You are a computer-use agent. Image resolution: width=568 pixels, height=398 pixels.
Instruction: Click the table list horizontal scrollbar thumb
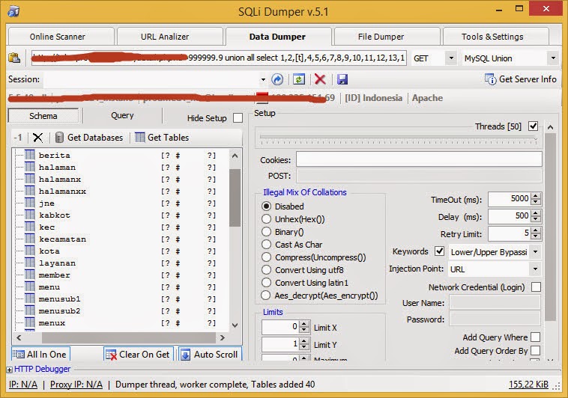click(128, 337)
